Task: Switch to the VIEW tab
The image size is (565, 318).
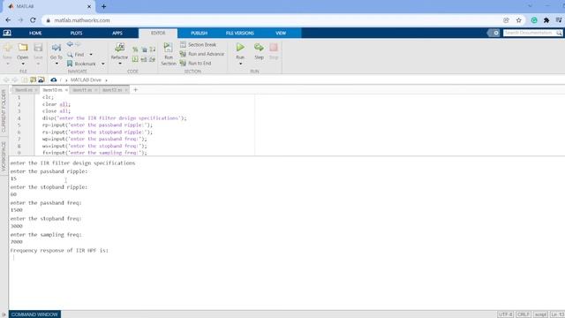Action: coord(281,33)
